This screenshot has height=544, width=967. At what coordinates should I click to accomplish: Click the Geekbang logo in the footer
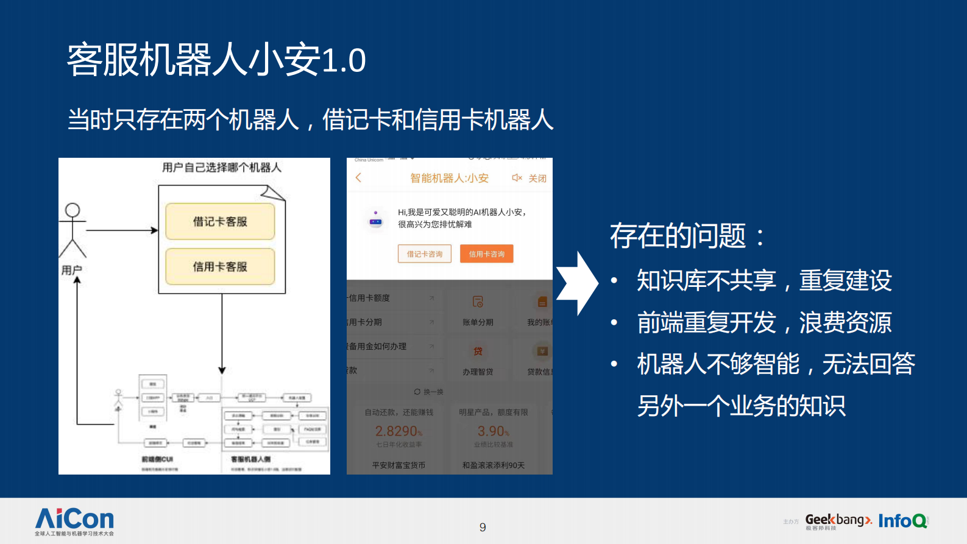pyautogui.click(x=838, y=521)
